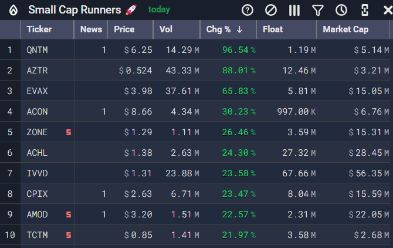Click the 997.00 K float cell
Screen dimensions: 393x248
[296, 112]
